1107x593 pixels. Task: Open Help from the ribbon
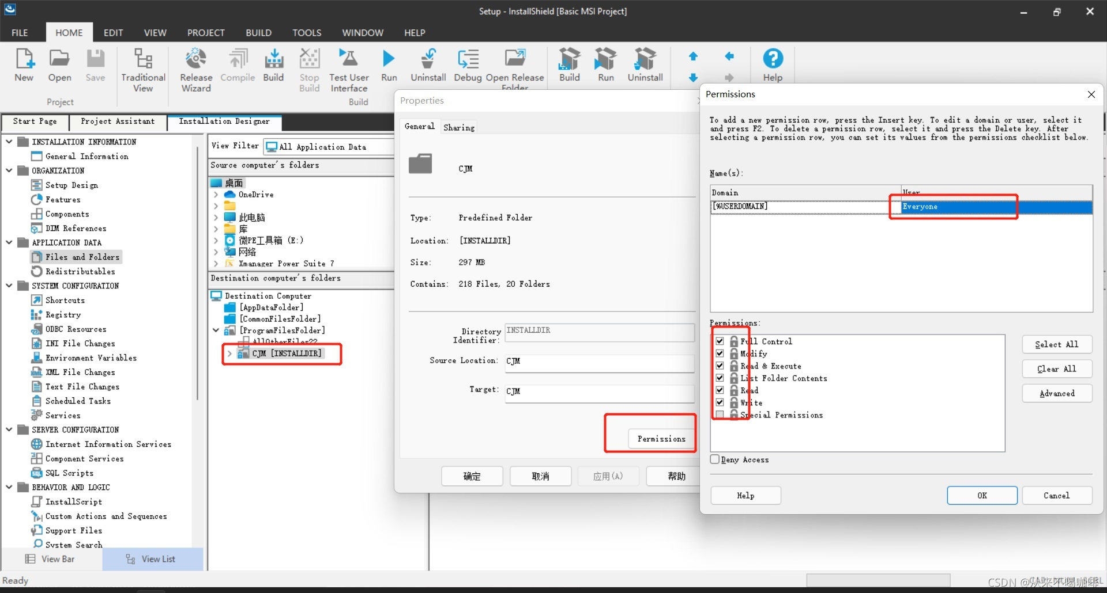coord(773,65)
